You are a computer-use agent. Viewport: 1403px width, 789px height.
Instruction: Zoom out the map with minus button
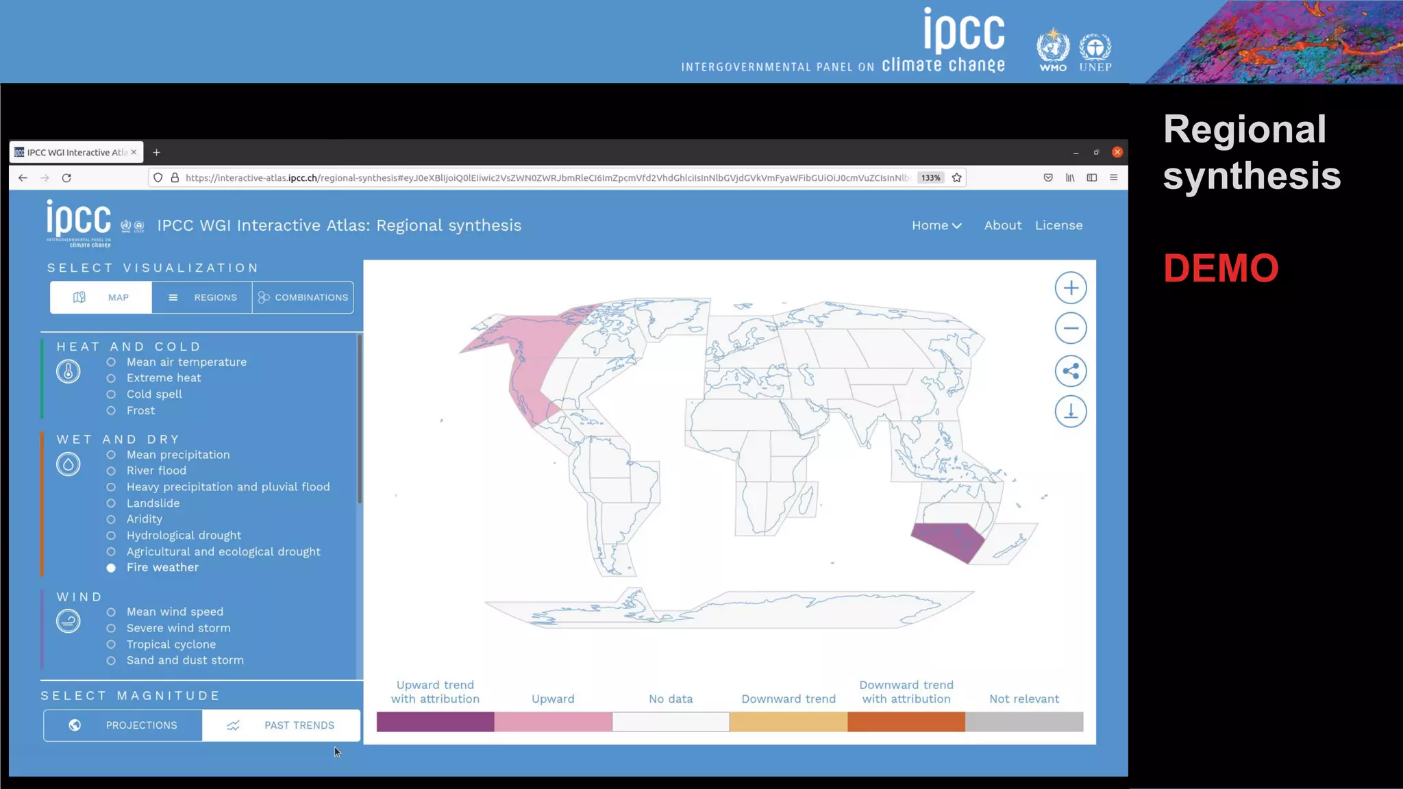point(1070,328)
